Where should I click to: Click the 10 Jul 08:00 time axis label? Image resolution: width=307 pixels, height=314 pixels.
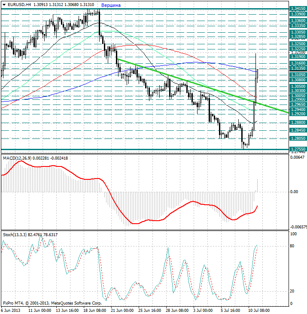[x=259, y=311]
